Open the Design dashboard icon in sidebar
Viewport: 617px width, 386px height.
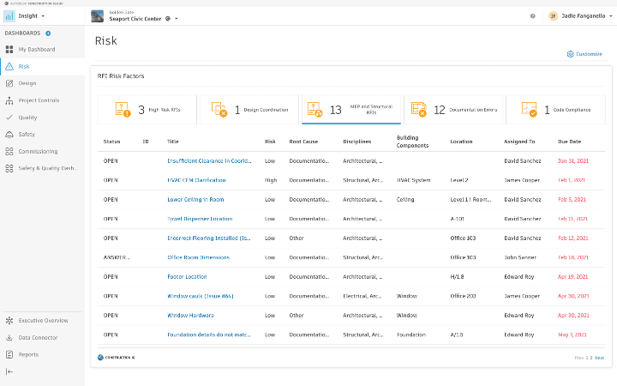pyautogui.click(x=9, y=83)
